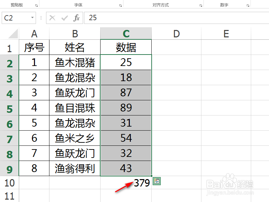Screen dimensions: 269x202
Task: Select row 10 header
Action: (x=9, y=182)
